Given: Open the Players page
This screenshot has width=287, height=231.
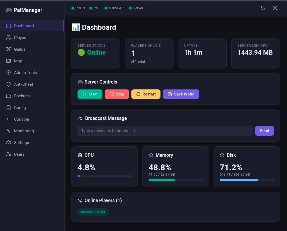Looking at the screenshot, I should 20,38.
